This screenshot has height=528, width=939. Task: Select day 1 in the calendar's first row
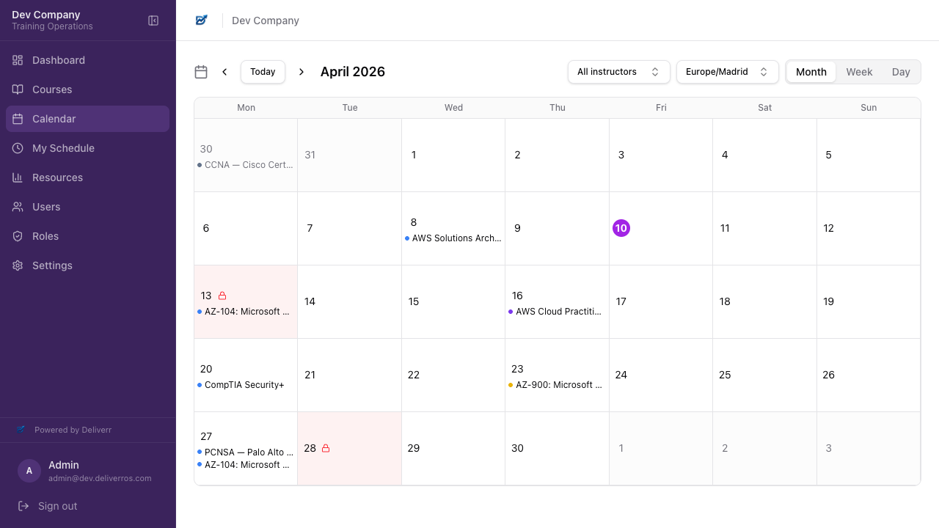(414, 155)
